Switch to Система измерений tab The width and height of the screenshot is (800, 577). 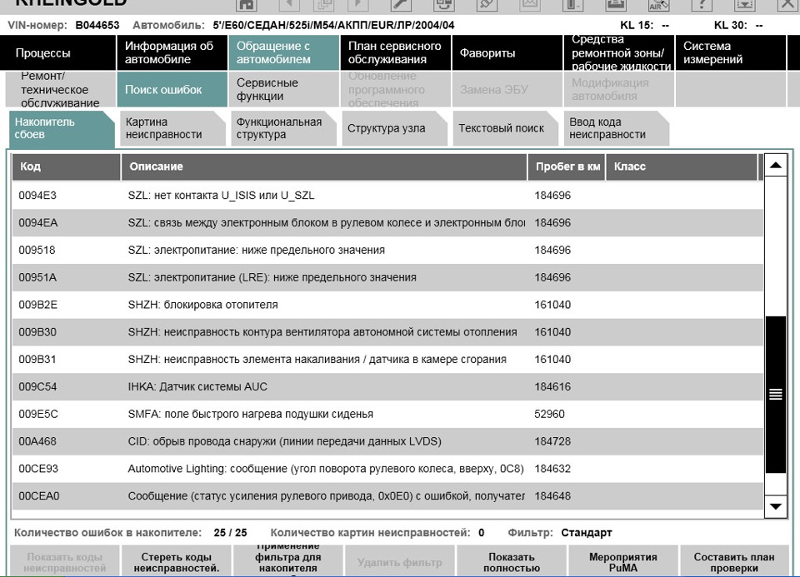[x=731, y=52]
